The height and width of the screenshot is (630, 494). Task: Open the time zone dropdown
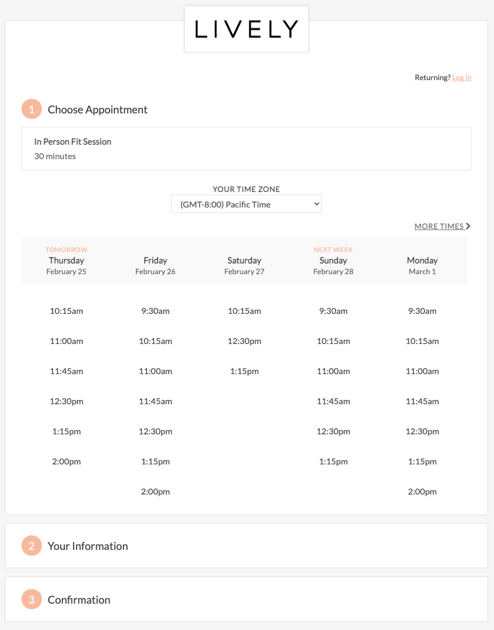(x=246, y=204)
